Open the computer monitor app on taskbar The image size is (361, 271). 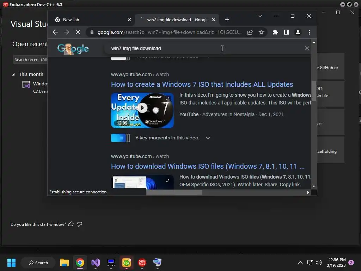(x=111, y=263)
